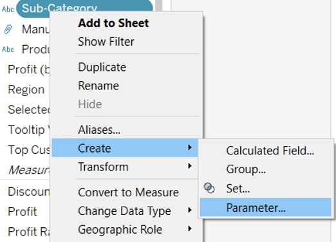Open Aliases... dialog entry
Viewport: 336px width, 242px height.
(99, 129)
